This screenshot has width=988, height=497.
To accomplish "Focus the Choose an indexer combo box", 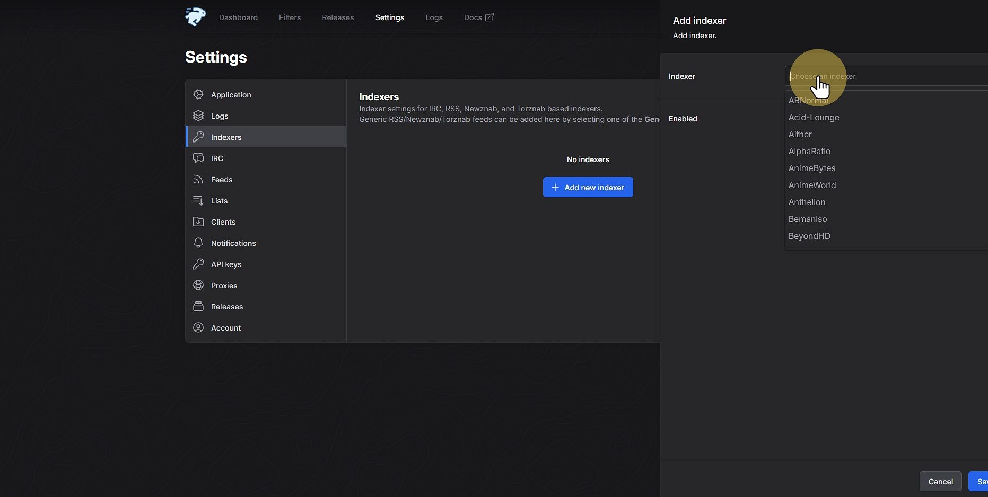I will pyautogui.click(x=886, y=76).
